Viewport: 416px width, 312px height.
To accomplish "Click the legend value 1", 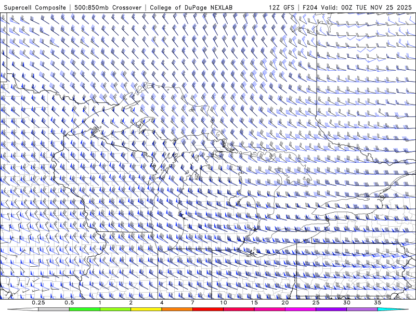I will coord(100,303).
